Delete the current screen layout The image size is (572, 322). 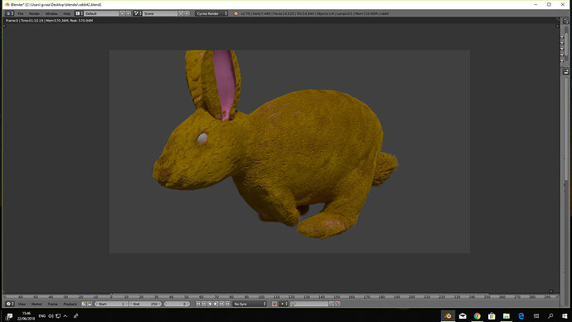click(x=128, y=13)
